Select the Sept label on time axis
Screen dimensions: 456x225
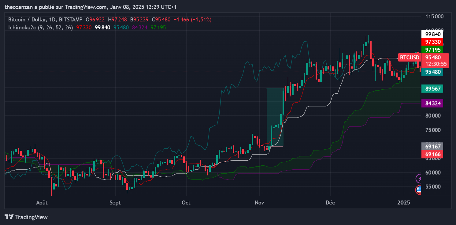click(115, 203)
